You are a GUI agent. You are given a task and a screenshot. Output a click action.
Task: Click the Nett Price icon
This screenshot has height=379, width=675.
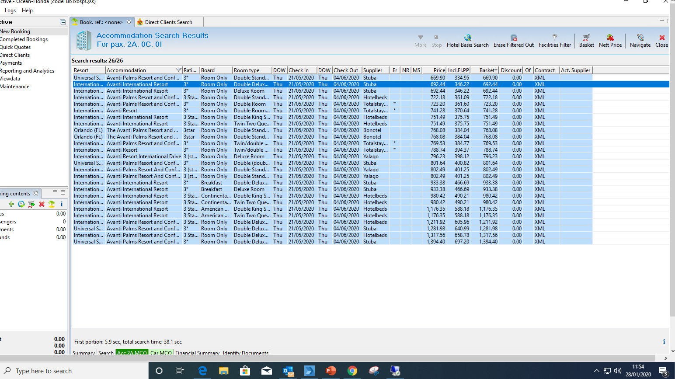(x=610, y=38)
